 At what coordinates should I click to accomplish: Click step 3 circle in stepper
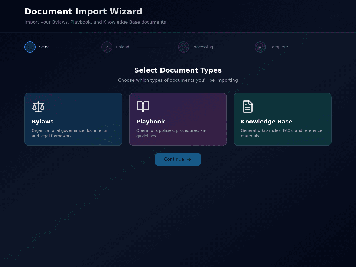point(184,47)
